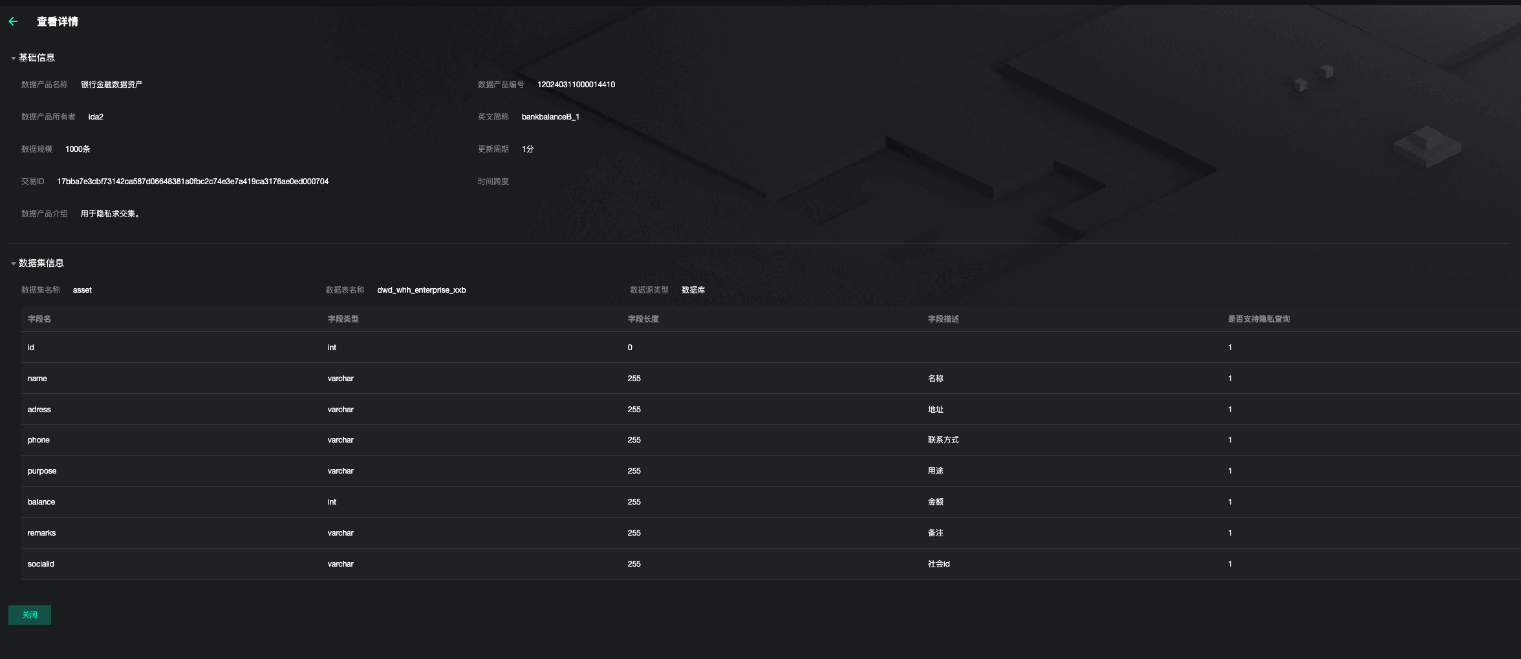1521x659 pixels.
Task: Click the 字段描述 column header
Action: tap(943, 319)
